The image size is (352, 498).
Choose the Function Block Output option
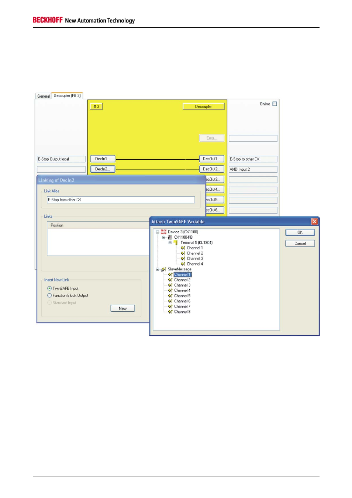49,295
